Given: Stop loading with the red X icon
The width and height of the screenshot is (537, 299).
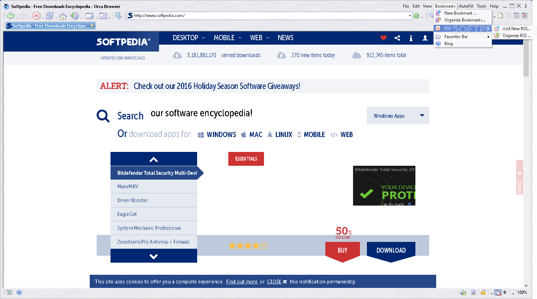Looking at the screenshot, I should click(x=36, y=16).
